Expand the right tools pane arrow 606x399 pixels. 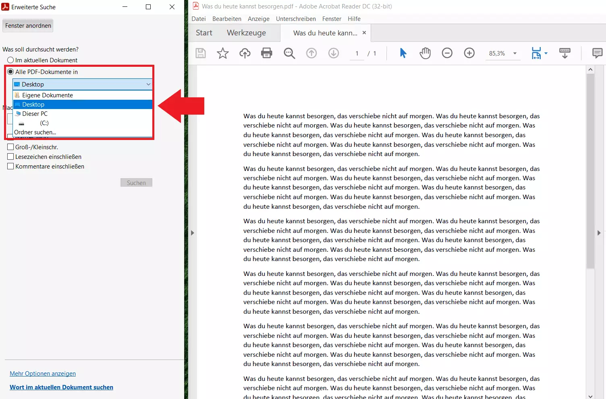(x=599, y=233)
